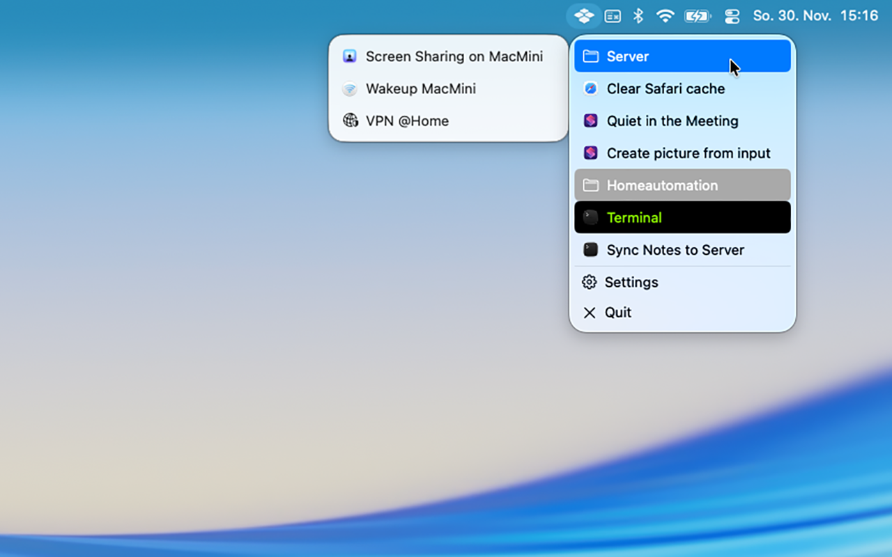This screenshot has height=557, width=892.
Task: Quit the menu bar app
Action: pos(617,313)
